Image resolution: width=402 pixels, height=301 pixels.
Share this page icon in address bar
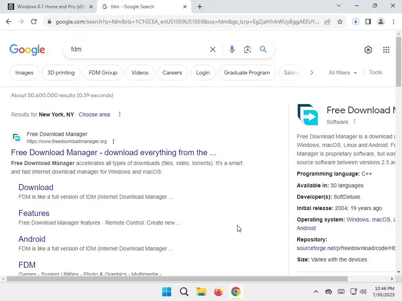point(327,22)
